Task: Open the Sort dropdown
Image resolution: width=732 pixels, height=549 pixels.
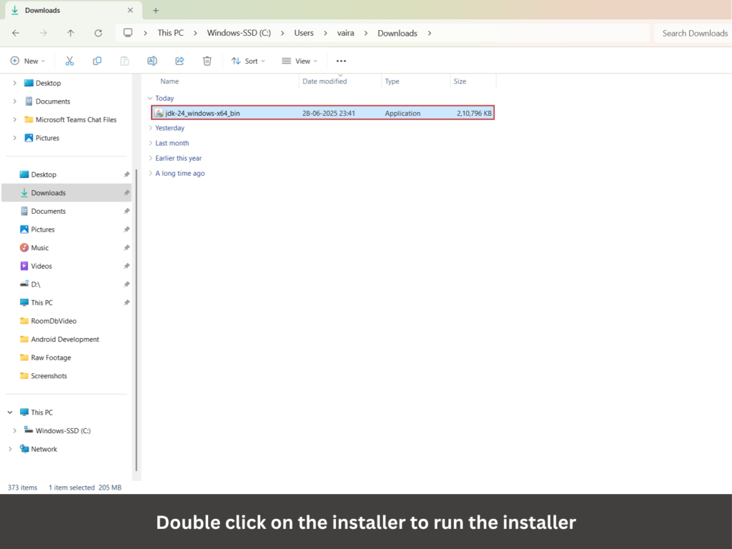Action: (248, 61)
